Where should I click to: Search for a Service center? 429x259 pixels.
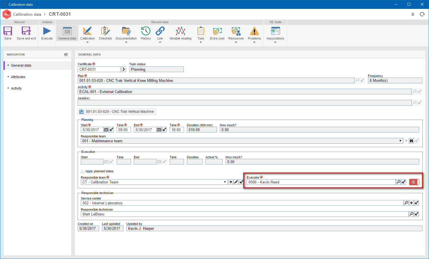[406, 203]
